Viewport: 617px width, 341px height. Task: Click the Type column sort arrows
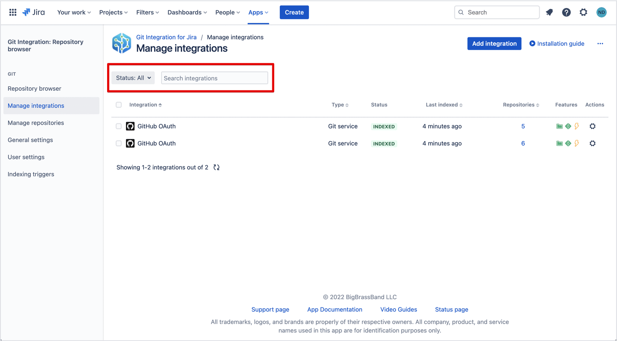(347, 105)
